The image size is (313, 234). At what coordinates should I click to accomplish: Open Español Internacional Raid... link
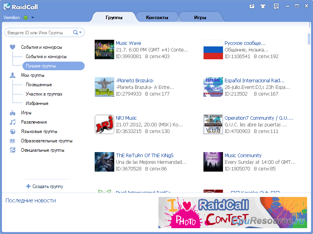tap(255, 80)
